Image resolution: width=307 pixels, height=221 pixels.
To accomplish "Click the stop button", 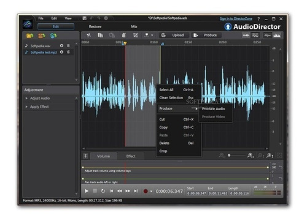I will [95, 191].
